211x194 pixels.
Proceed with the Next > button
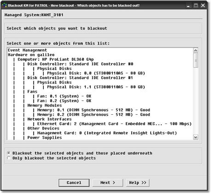108,182
